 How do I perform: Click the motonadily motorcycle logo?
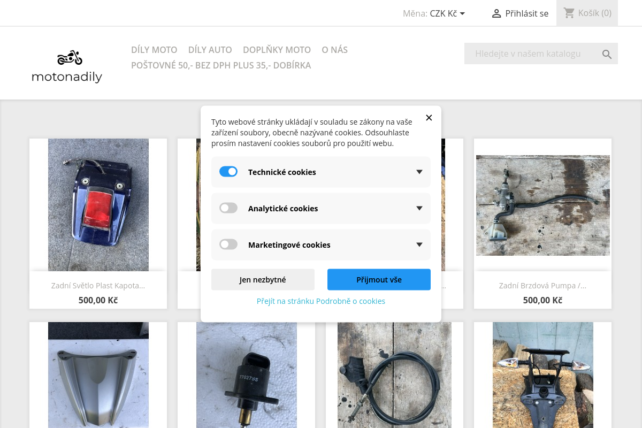click(x=67, y=66)
